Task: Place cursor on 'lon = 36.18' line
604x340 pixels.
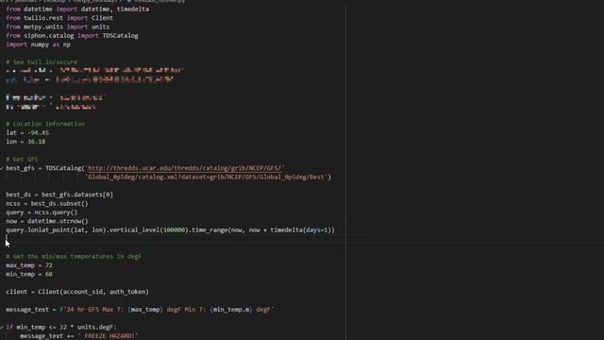Action: pyautogui.click(x=25, y=142)
